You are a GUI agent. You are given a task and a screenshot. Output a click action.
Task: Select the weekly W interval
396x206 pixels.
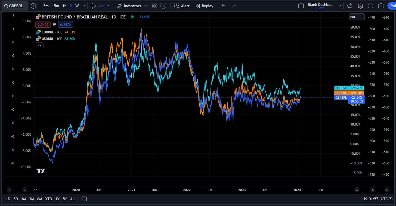click(x=77, y=6)
